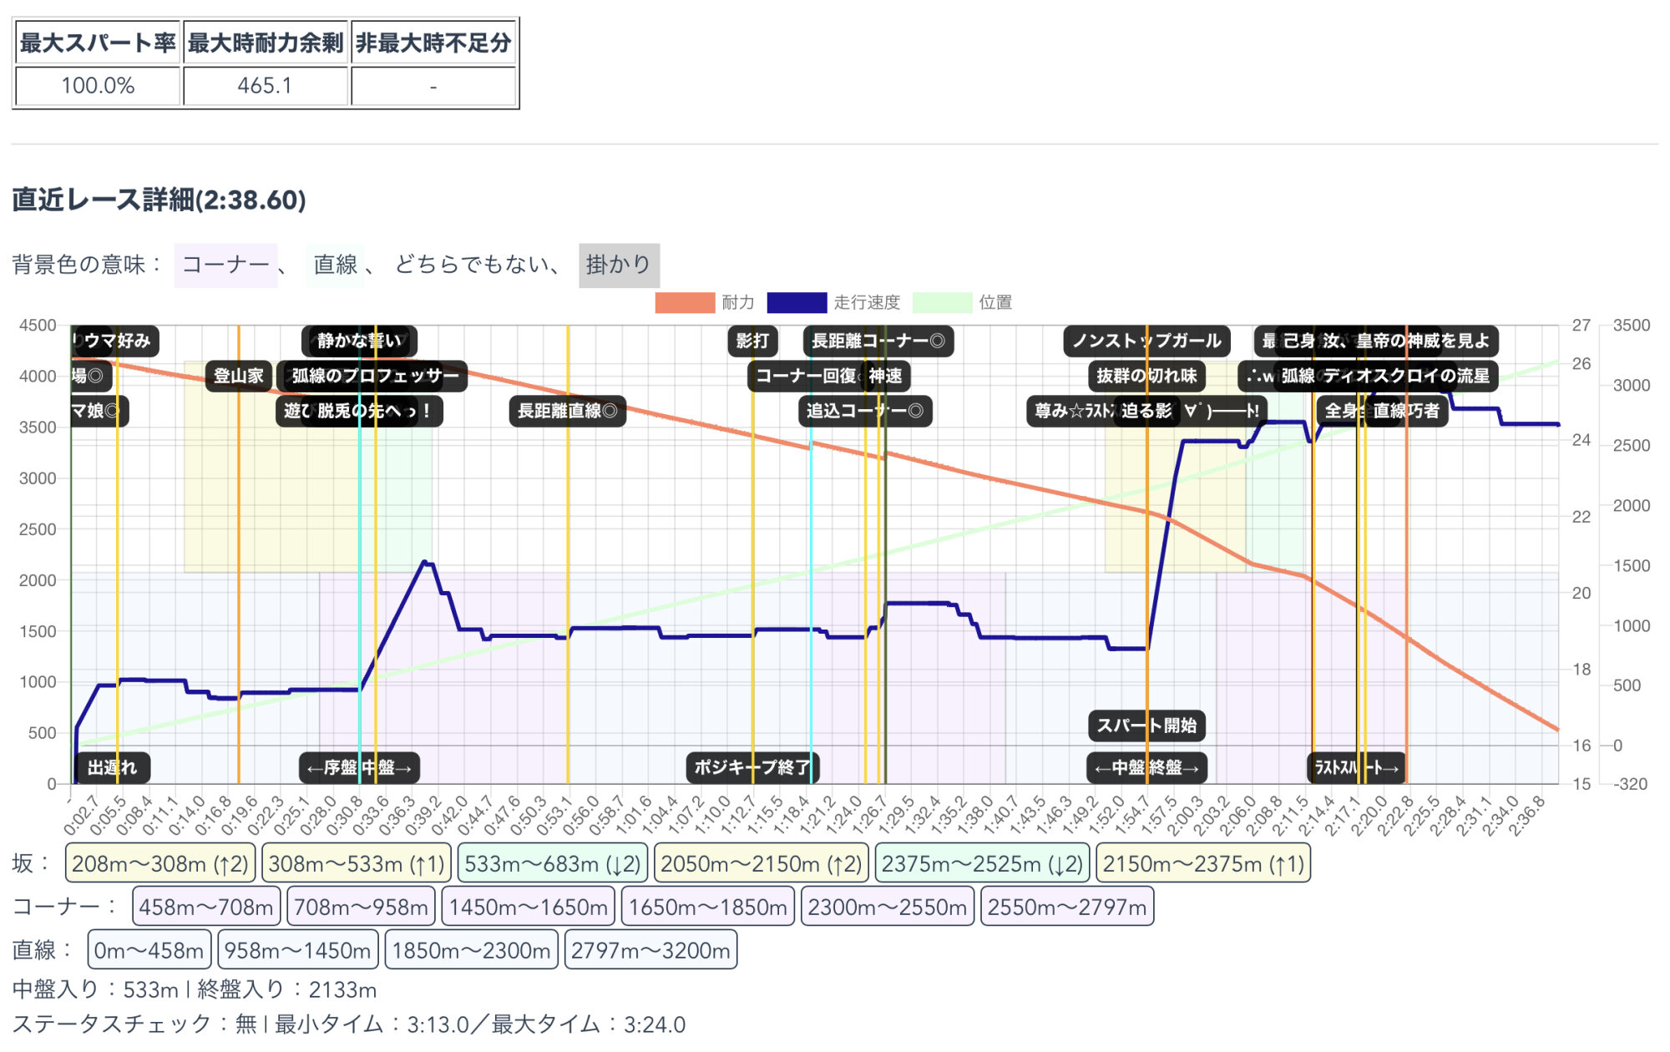Select the 0m〜458m straight button
This screenshot has width=1670, height=1052.
[149, 950]
